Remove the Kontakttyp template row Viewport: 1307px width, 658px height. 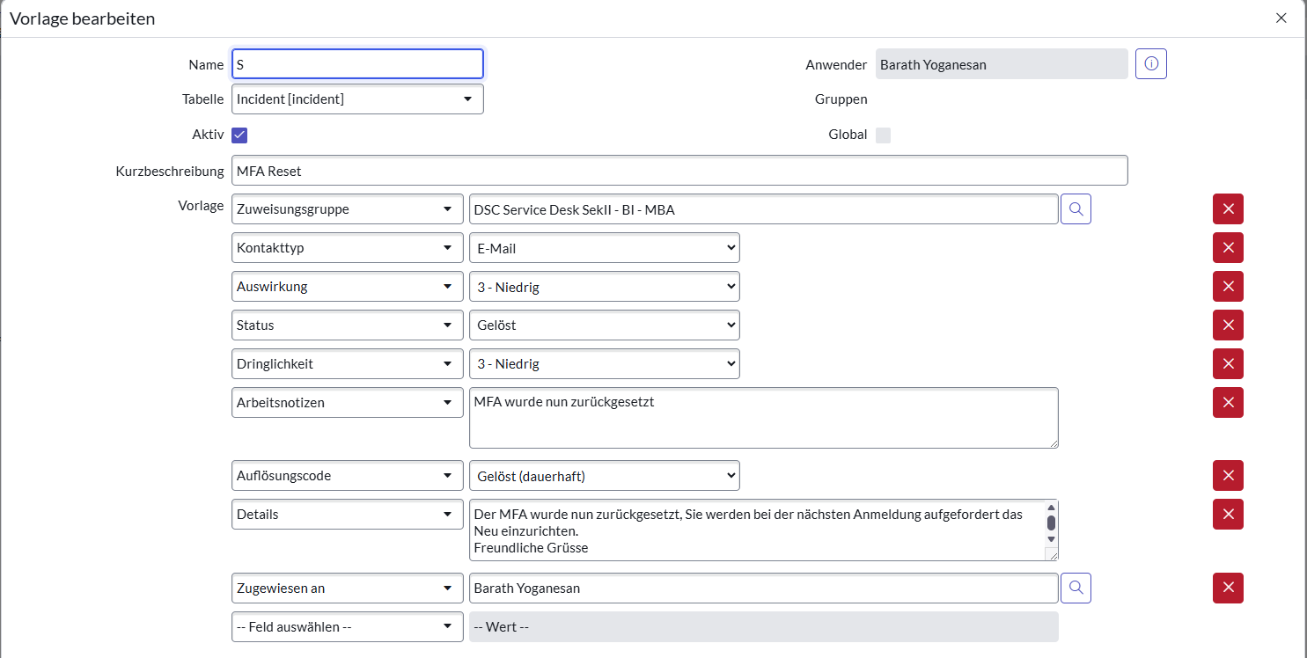pyautogui.click(x=1228, y=247)
